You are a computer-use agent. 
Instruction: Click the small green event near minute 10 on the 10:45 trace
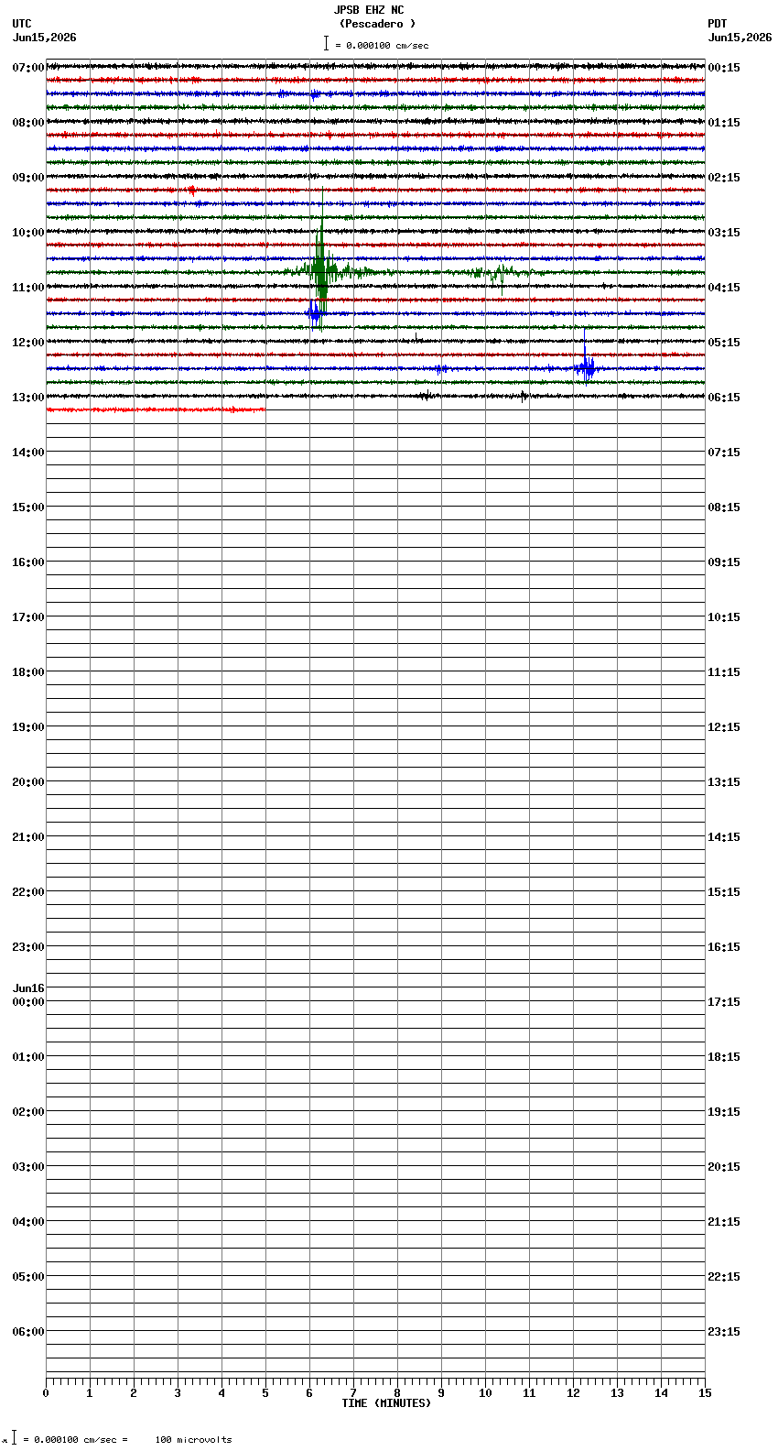499,273
